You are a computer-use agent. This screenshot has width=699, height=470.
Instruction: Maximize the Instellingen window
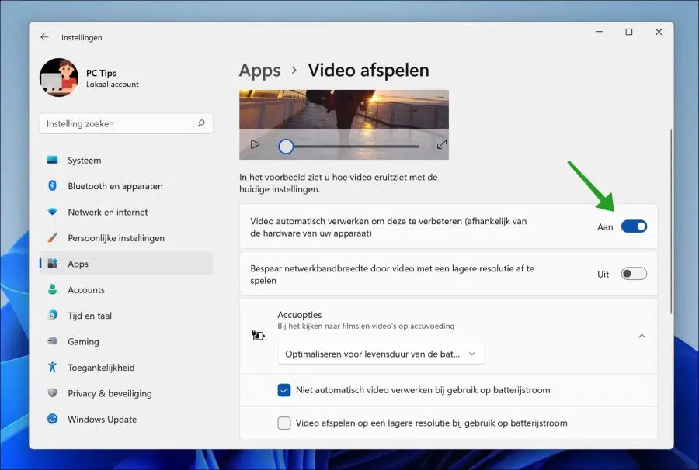(628, 32)
